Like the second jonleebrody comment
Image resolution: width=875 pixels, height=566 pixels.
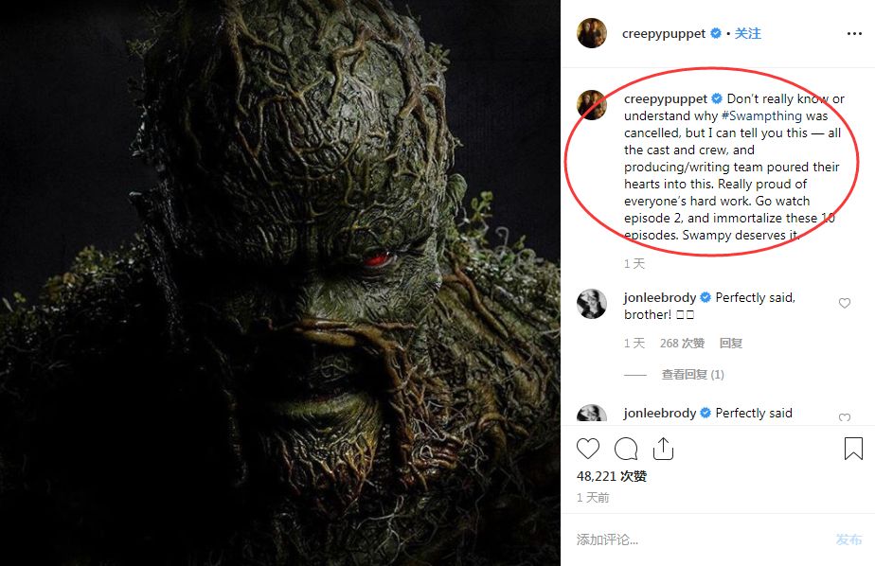[x=845, y=417]
